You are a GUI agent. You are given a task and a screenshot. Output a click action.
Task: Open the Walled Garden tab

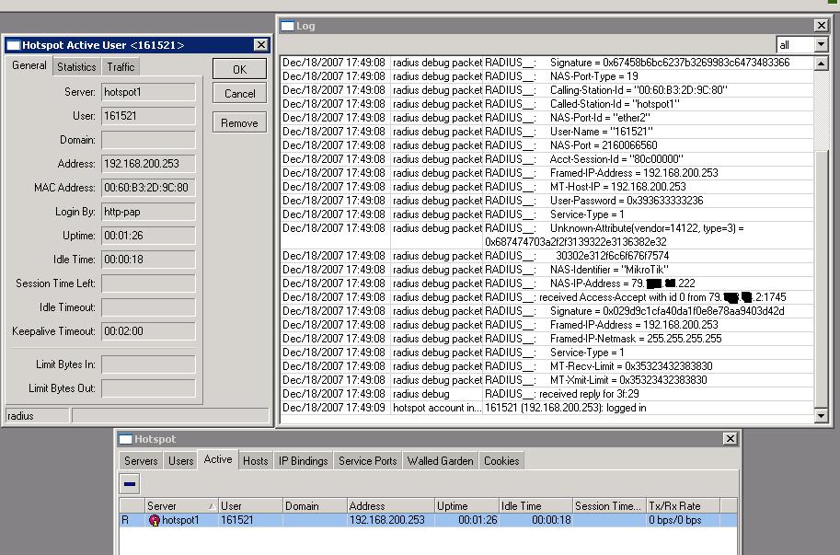[441, 461]
